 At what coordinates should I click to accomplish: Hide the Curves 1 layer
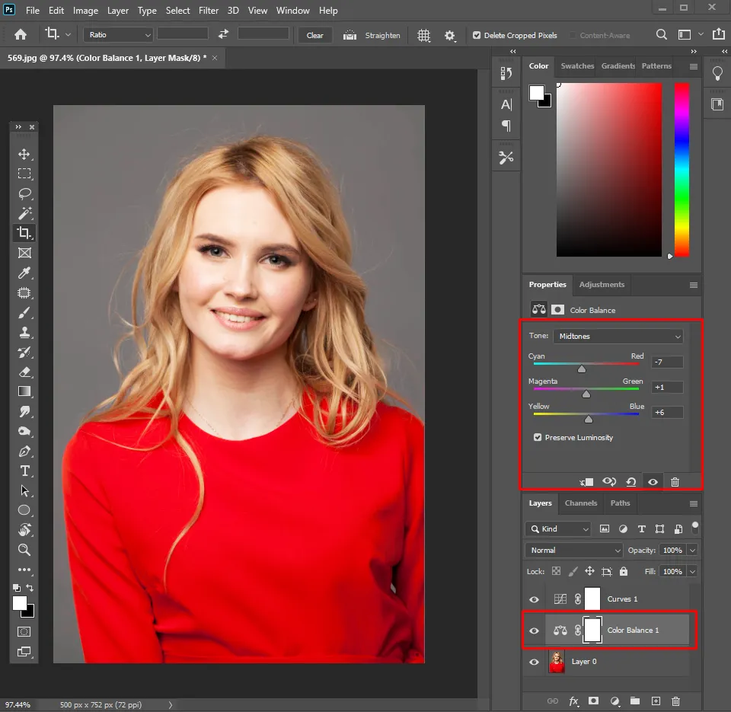click(x=534, y=599)
